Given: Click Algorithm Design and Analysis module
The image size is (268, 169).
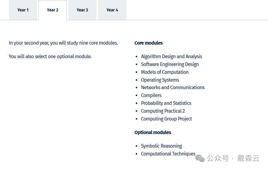Looking at the screenshot, I should point(171,56).
